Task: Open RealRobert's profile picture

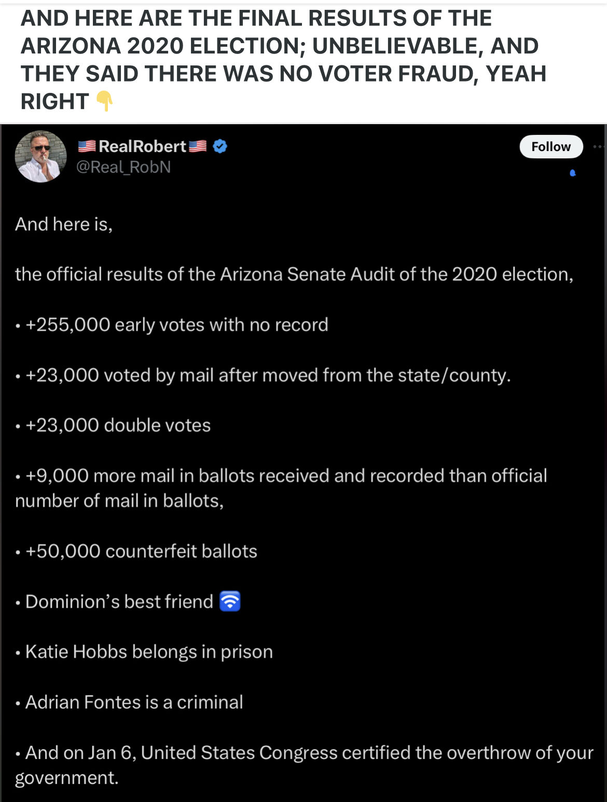Action: tap(41, 156)
